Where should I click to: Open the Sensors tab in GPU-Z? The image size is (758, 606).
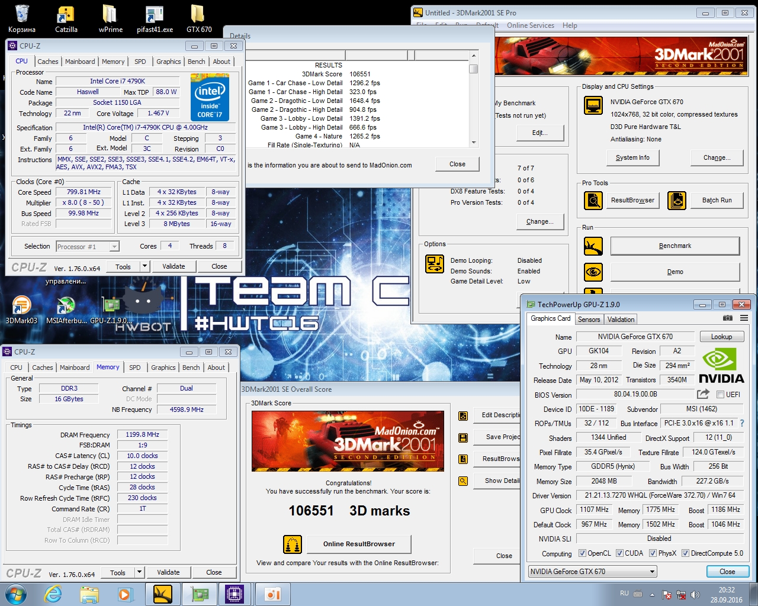(x=589, y=320)
